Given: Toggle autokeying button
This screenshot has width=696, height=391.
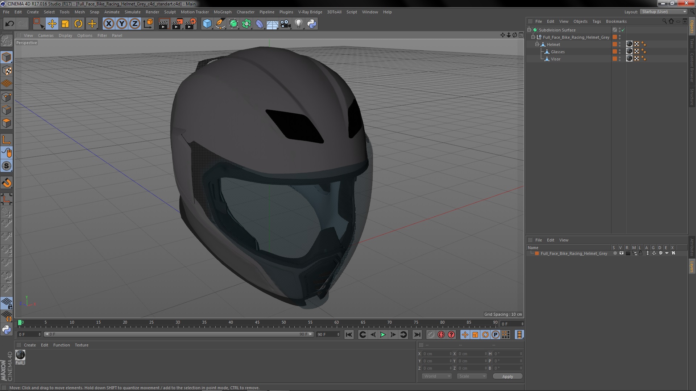Looking at the screenshot, I should 441,335.
